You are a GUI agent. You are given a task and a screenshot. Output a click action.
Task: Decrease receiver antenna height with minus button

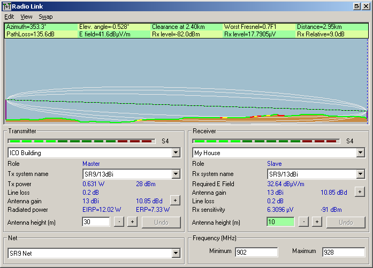click(x=303, y=221)
